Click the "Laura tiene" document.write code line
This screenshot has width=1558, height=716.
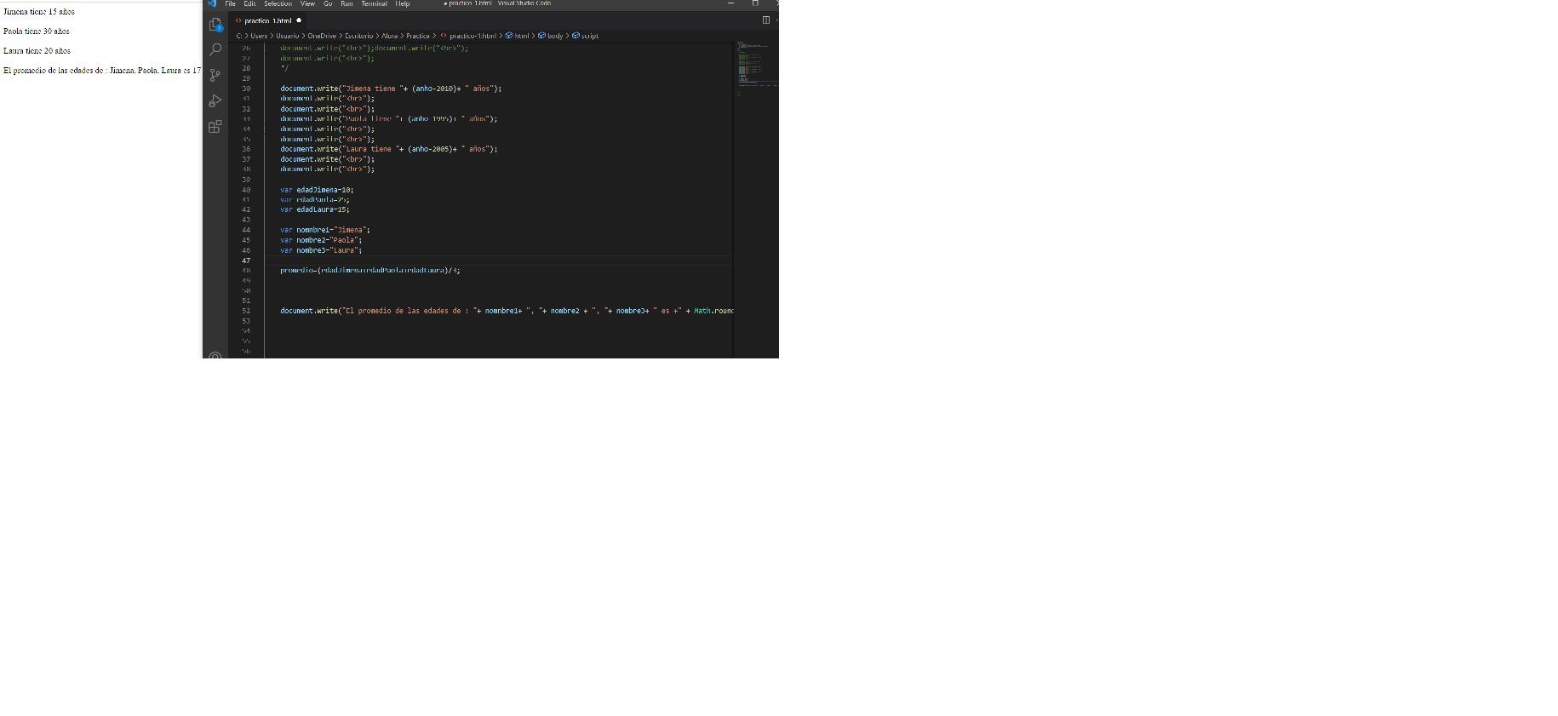[389, 149]
